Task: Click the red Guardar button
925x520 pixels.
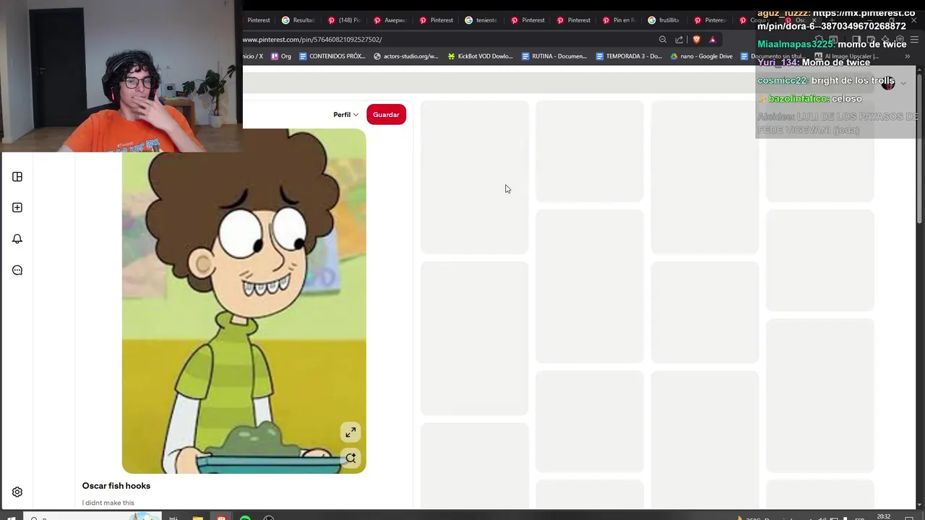Action: coord(386,115)
